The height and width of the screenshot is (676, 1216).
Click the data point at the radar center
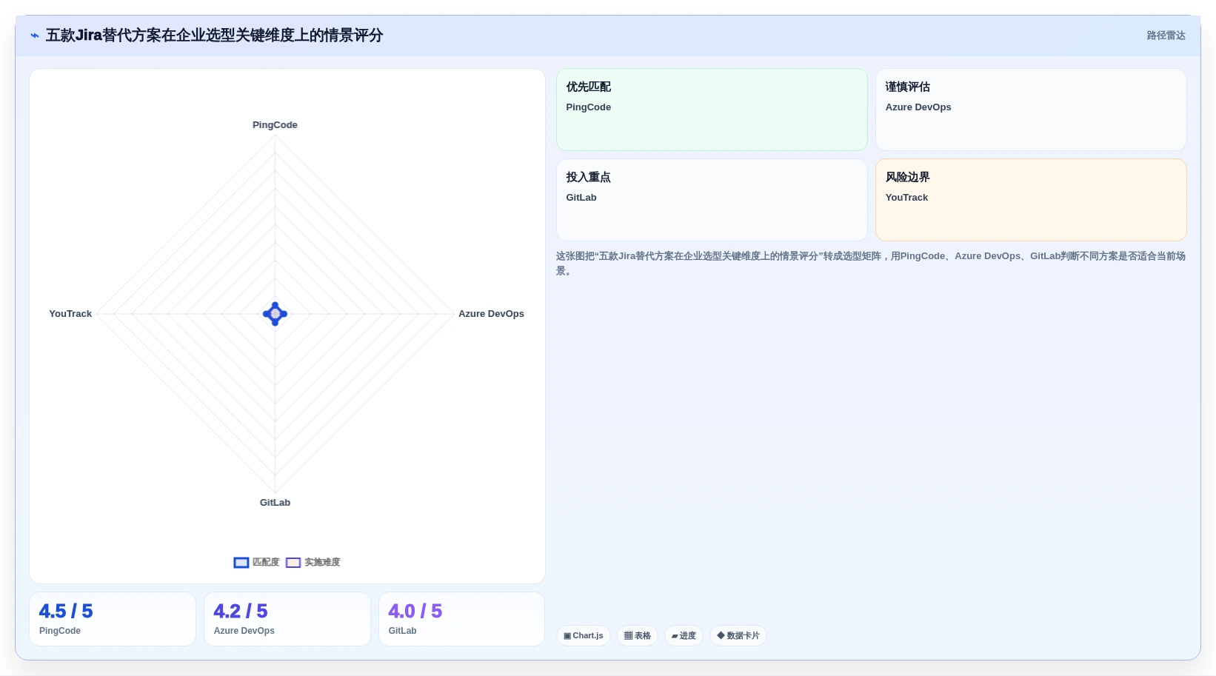tap(275, 314)
